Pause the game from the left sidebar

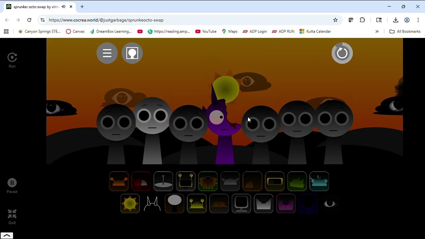point(12,186)
